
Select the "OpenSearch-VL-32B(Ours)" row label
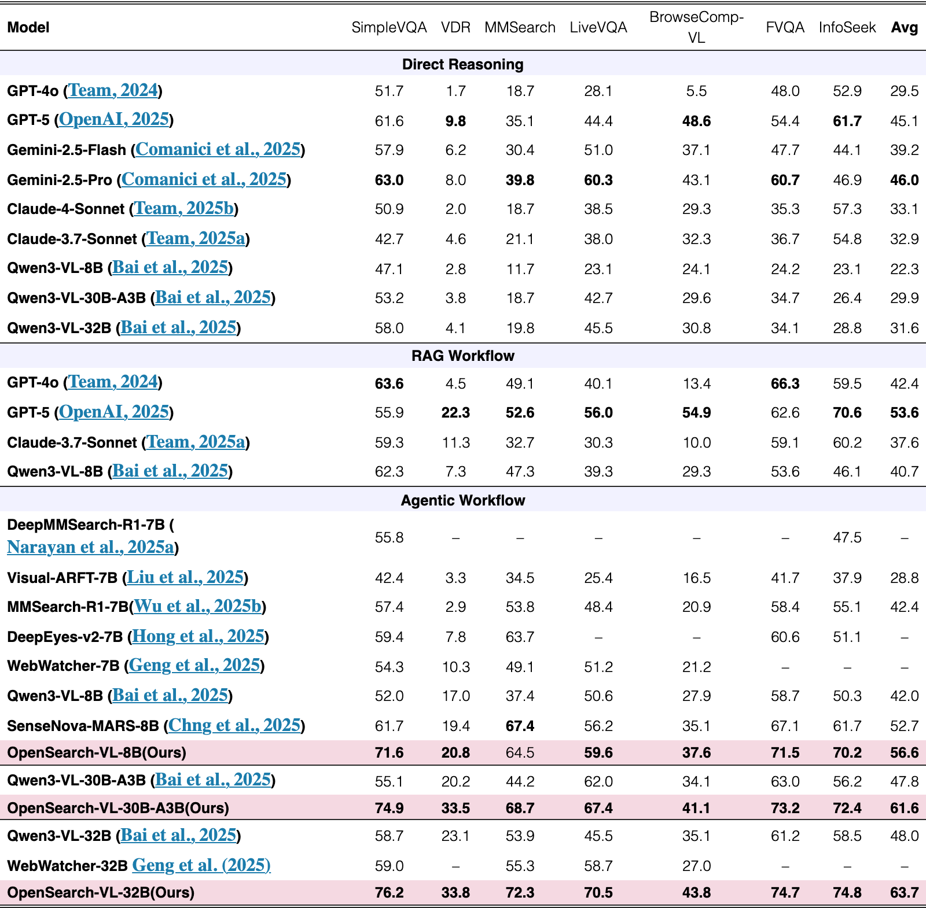point(101,892)
